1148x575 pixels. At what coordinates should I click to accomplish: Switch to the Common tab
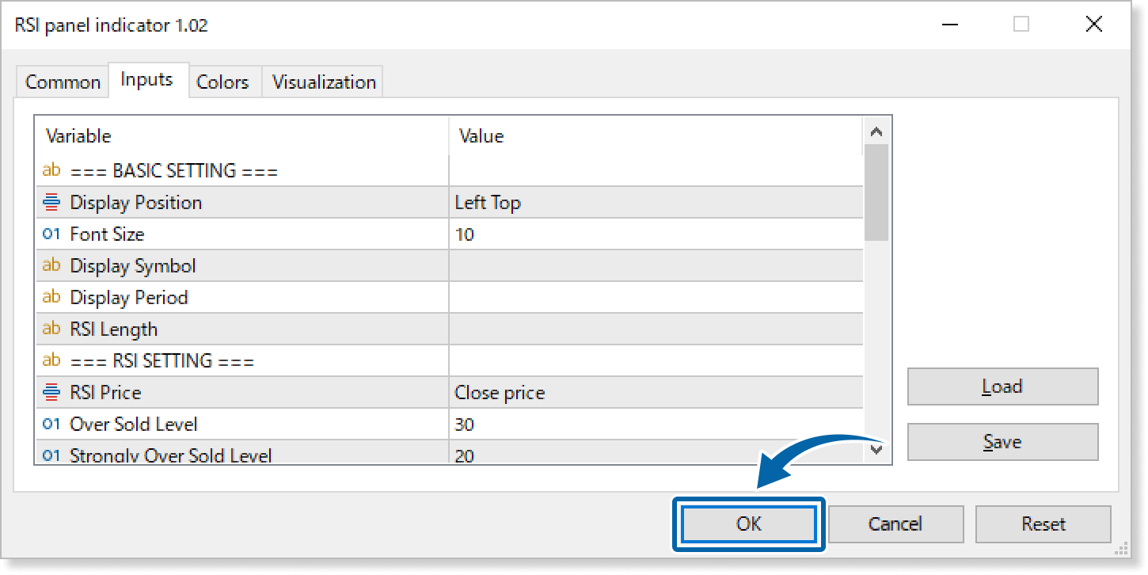pyautogui.click(x=63, y=82)
